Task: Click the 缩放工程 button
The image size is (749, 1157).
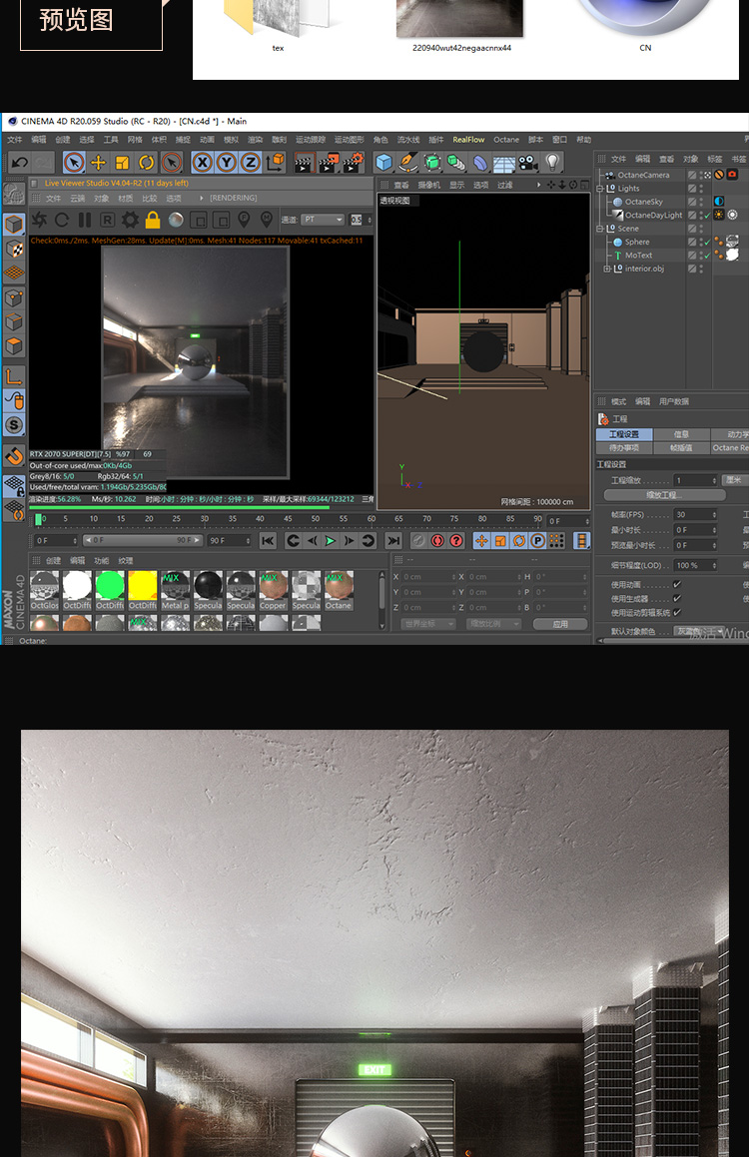Action: point(664,495)
